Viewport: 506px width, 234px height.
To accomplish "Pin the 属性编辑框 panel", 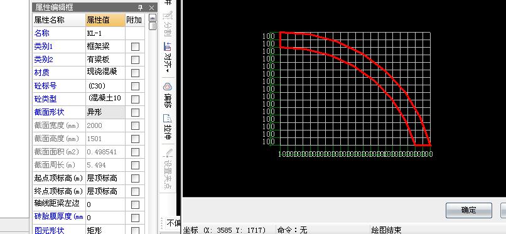I will click(x=141, y=8).
